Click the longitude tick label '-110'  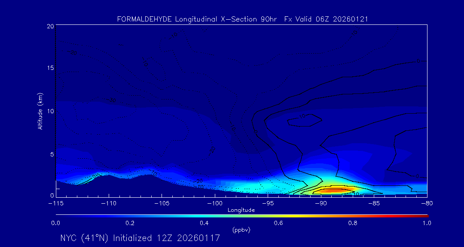(109, 203)
